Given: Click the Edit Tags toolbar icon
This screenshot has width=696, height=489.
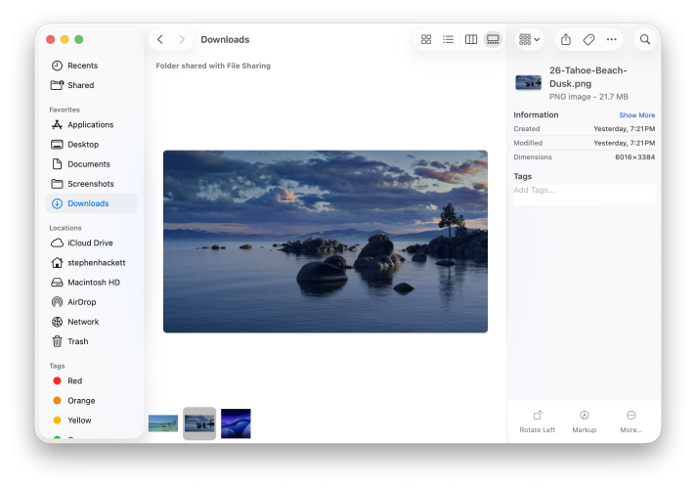Looking at the screenshot, I should tap(588, 39).
